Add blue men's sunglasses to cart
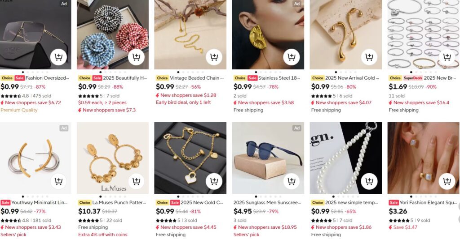This screenshot has height=239, width=460. click(x=291, y=181)
